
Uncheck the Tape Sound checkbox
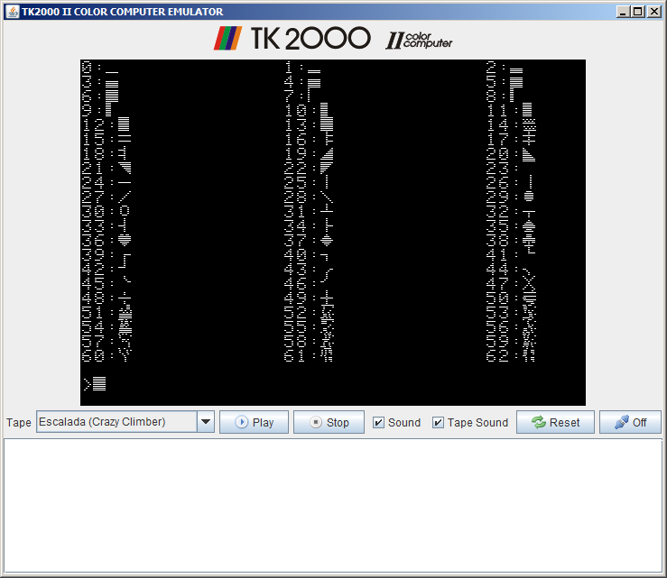(439, 423)
